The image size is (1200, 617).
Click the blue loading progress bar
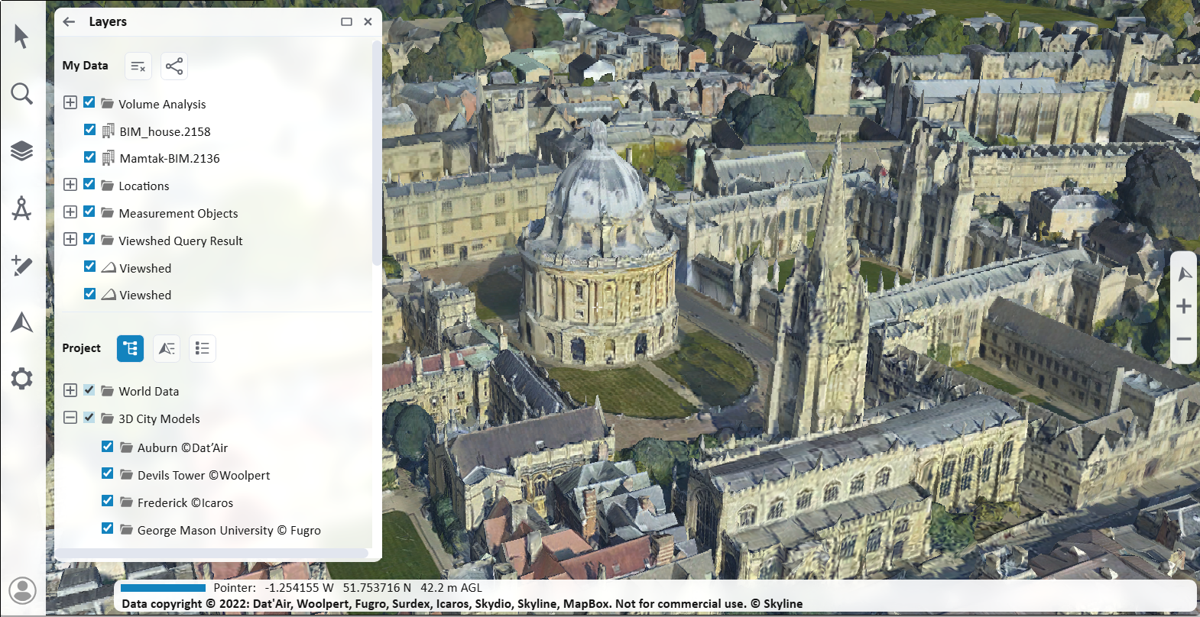(x=164, y=588)
